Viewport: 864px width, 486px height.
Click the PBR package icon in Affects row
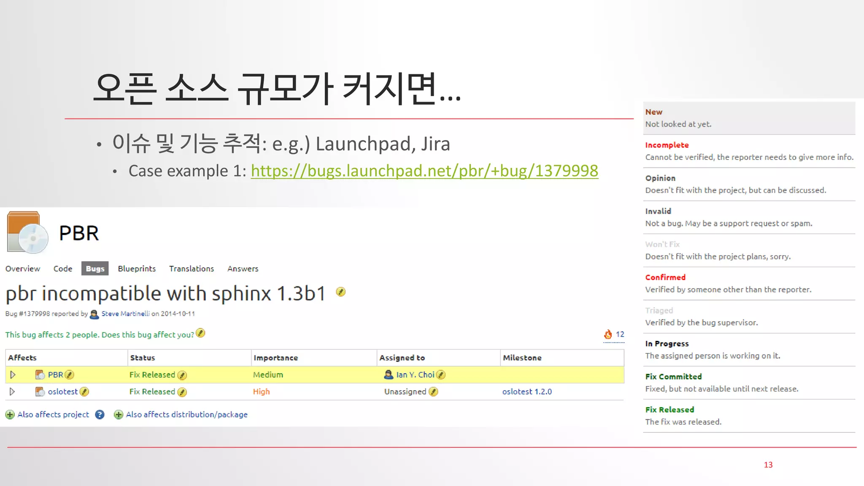point(40,375)
